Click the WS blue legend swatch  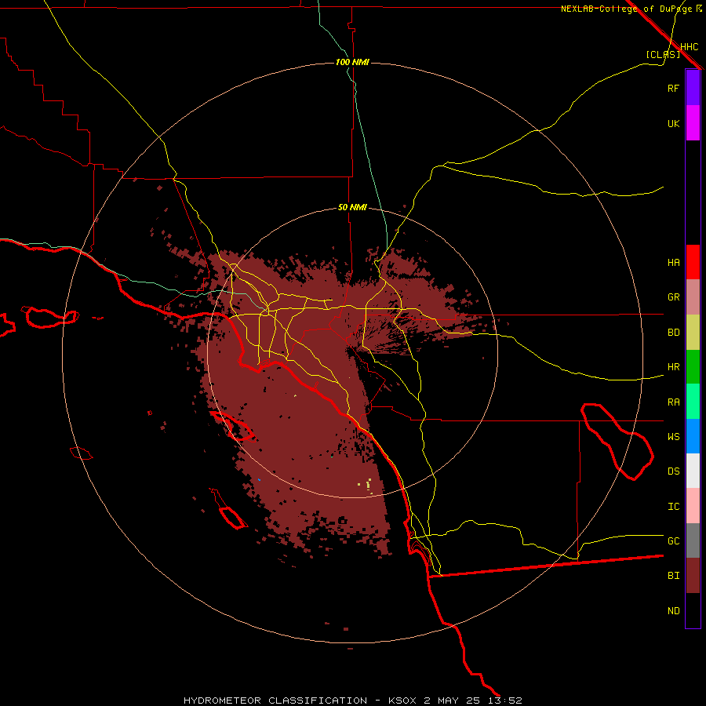[693, 436]
